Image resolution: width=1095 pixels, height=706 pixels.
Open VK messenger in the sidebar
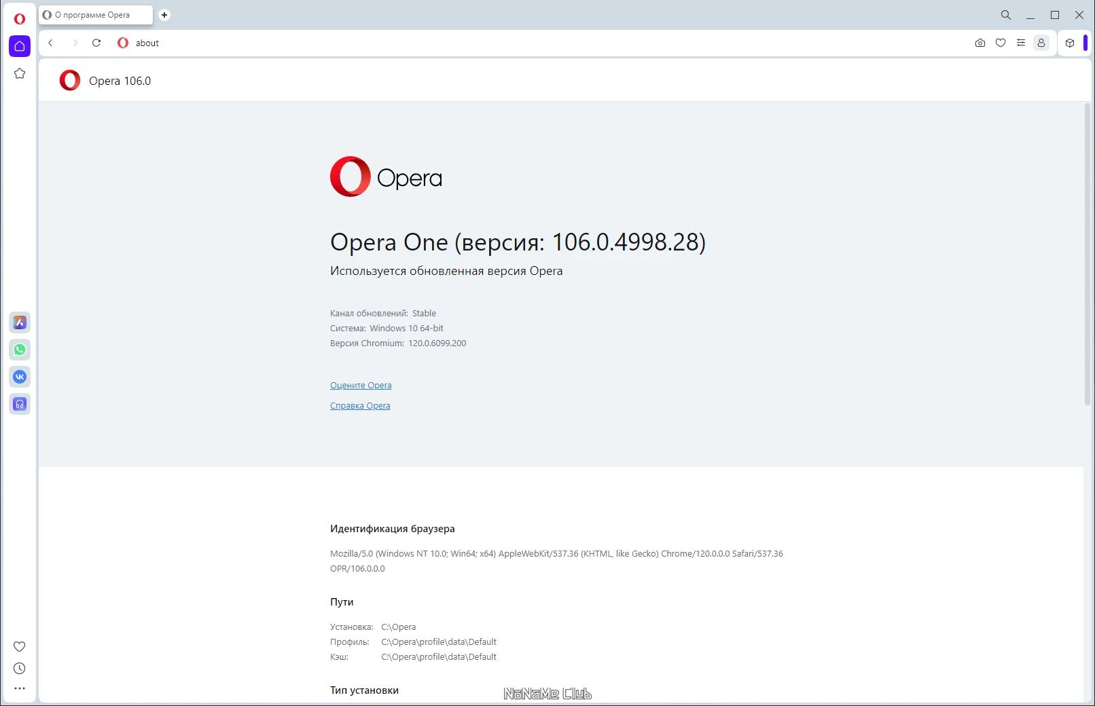point(20,377)
